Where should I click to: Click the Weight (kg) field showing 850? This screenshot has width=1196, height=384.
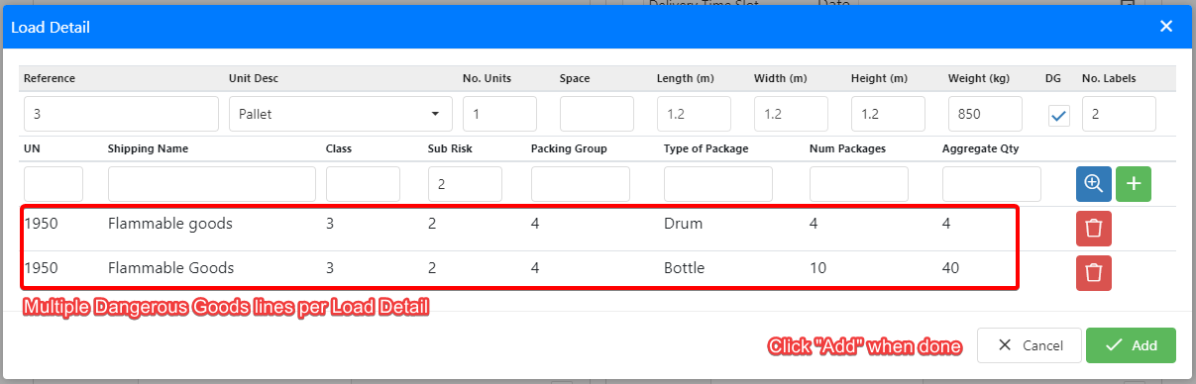click(x=985, y=114)
